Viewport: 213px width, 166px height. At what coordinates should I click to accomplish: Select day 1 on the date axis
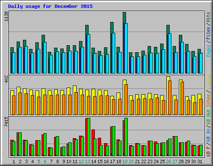click(x=14, y=161)
